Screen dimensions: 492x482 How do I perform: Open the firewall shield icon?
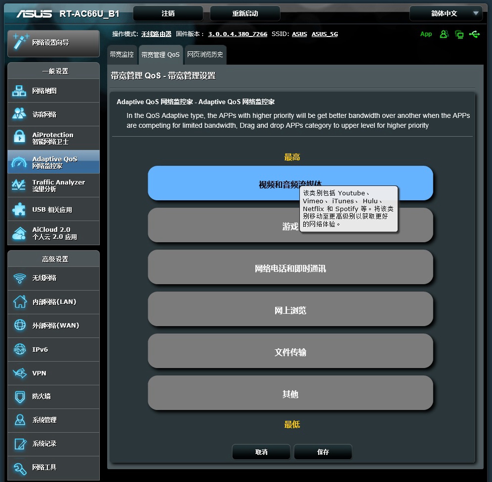click(20, 397)
